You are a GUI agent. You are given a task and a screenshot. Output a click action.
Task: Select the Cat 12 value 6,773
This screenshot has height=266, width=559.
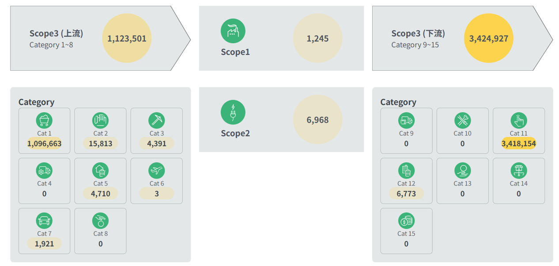point(406,194)
